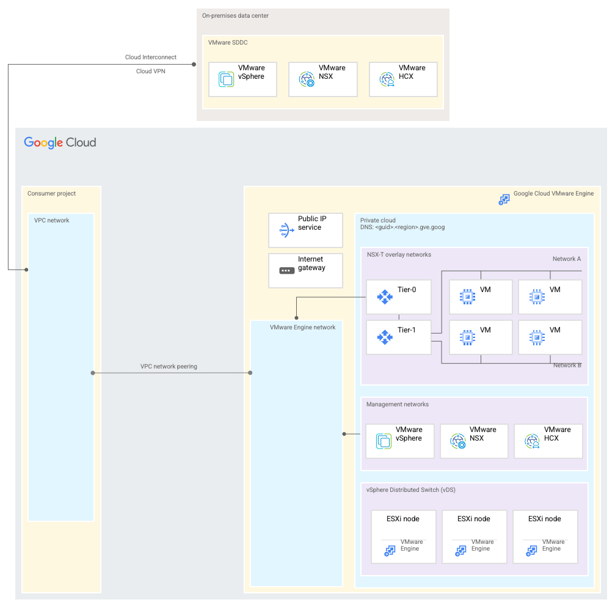The width and height of the screenshot is (615, 605).
Task: Enable the VMware Engine network connection node
Action: [x=296, y=318]
